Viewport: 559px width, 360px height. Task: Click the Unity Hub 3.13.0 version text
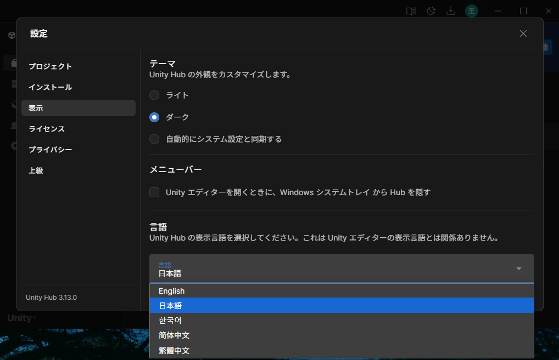tap(51, 298)
